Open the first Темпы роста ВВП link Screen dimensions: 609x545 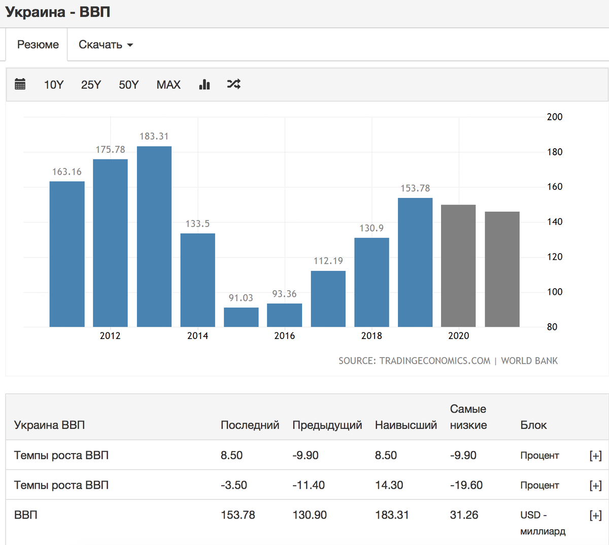pos(61,455)
